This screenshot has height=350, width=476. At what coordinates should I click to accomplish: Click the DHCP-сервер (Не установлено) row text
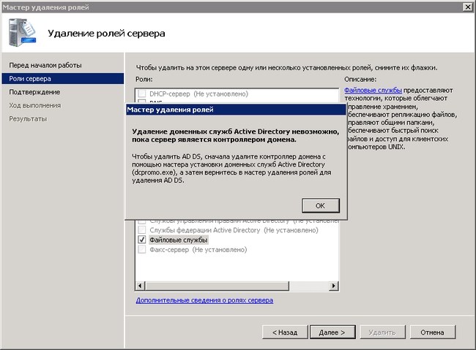[198, 94]
